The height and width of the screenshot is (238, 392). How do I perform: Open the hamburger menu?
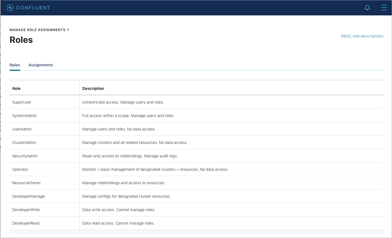pyautogui.click(x=384, y=8)
